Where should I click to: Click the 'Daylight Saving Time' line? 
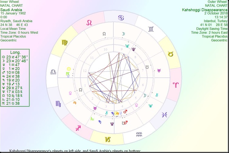212,29
